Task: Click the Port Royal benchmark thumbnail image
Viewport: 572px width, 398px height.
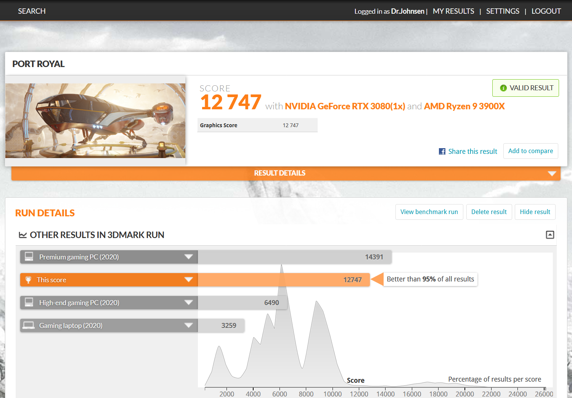Action: point(95,121)
